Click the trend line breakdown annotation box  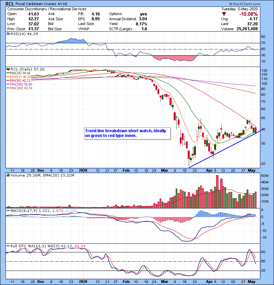127,133
